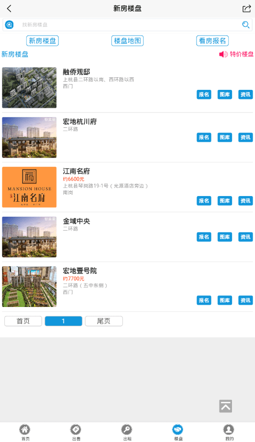The image size is (255, 442).
Task: Open the share icon in header
Action: tap(246, 9)
